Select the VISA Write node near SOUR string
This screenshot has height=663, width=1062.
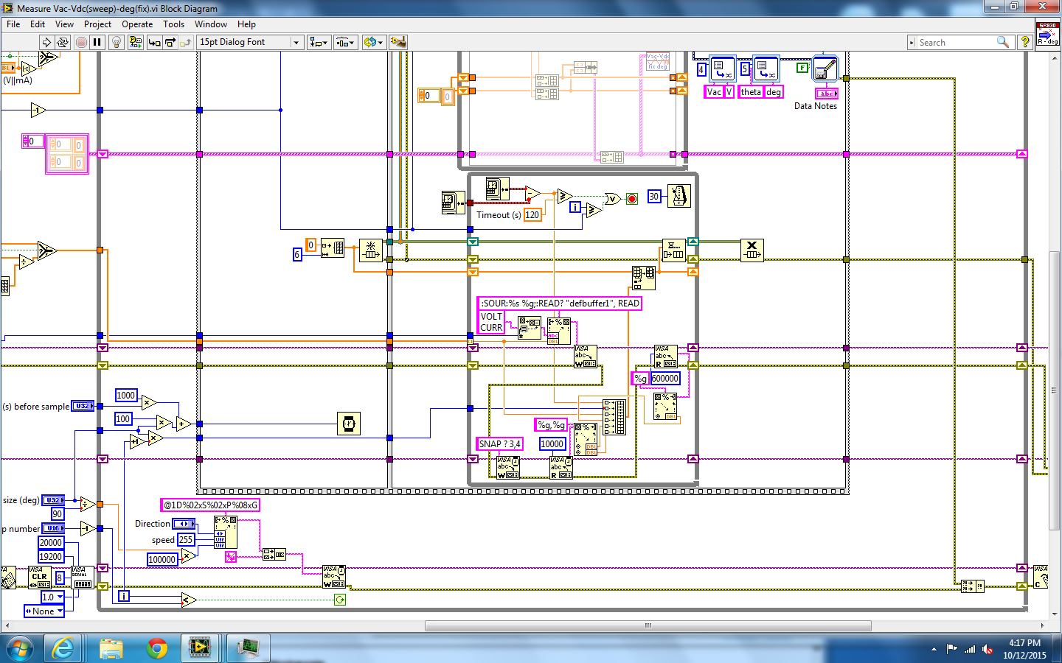click(x=586, y=357)
